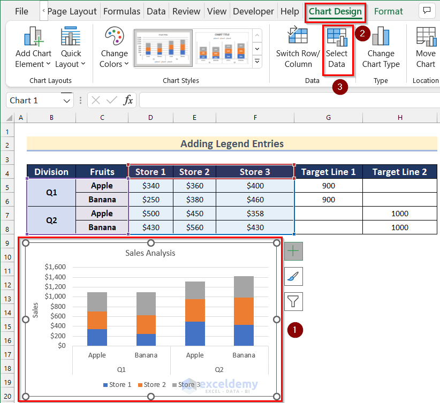Expand Add Chart Element dropdown
Screen dimensions: 440x403
pos(33,48)
